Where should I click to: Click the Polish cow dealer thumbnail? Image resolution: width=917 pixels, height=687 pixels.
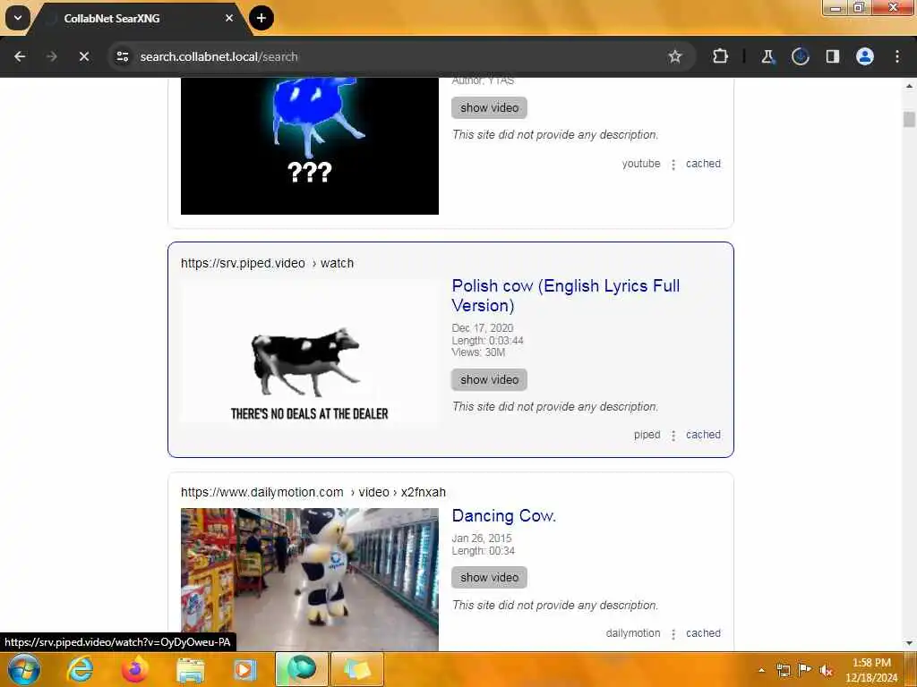coord(309,351)
